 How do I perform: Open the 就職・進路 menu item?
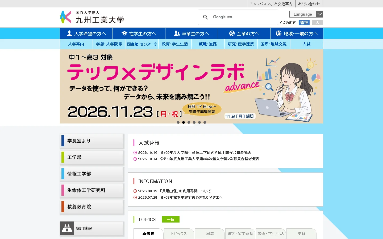point(208,44)
